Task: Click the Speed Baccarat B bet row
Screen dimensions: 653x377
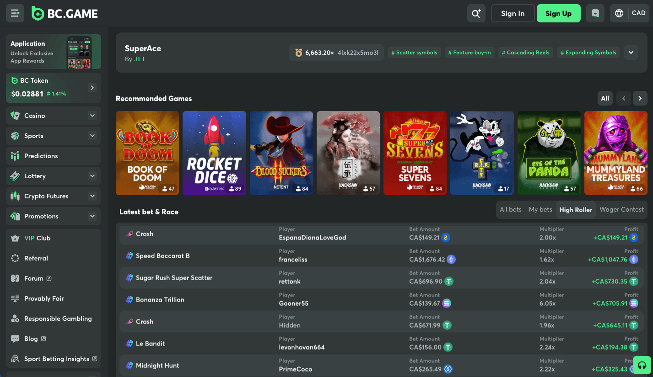Action: (382, 255)
